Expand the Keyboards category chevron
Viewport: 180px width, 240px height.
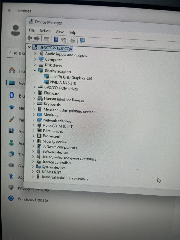click(x=34, y=103)
